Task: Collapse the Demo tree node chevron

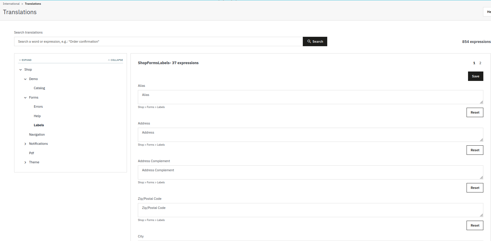Action: point(25,79)
